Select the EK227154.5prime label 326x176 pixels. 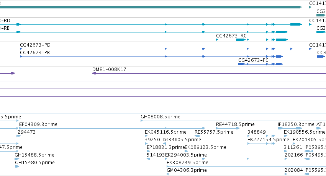pyautogui.click(x=268, y=140)
